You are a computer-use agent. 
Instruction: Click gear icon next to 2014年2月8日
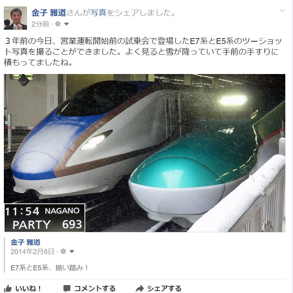[63, 251]
